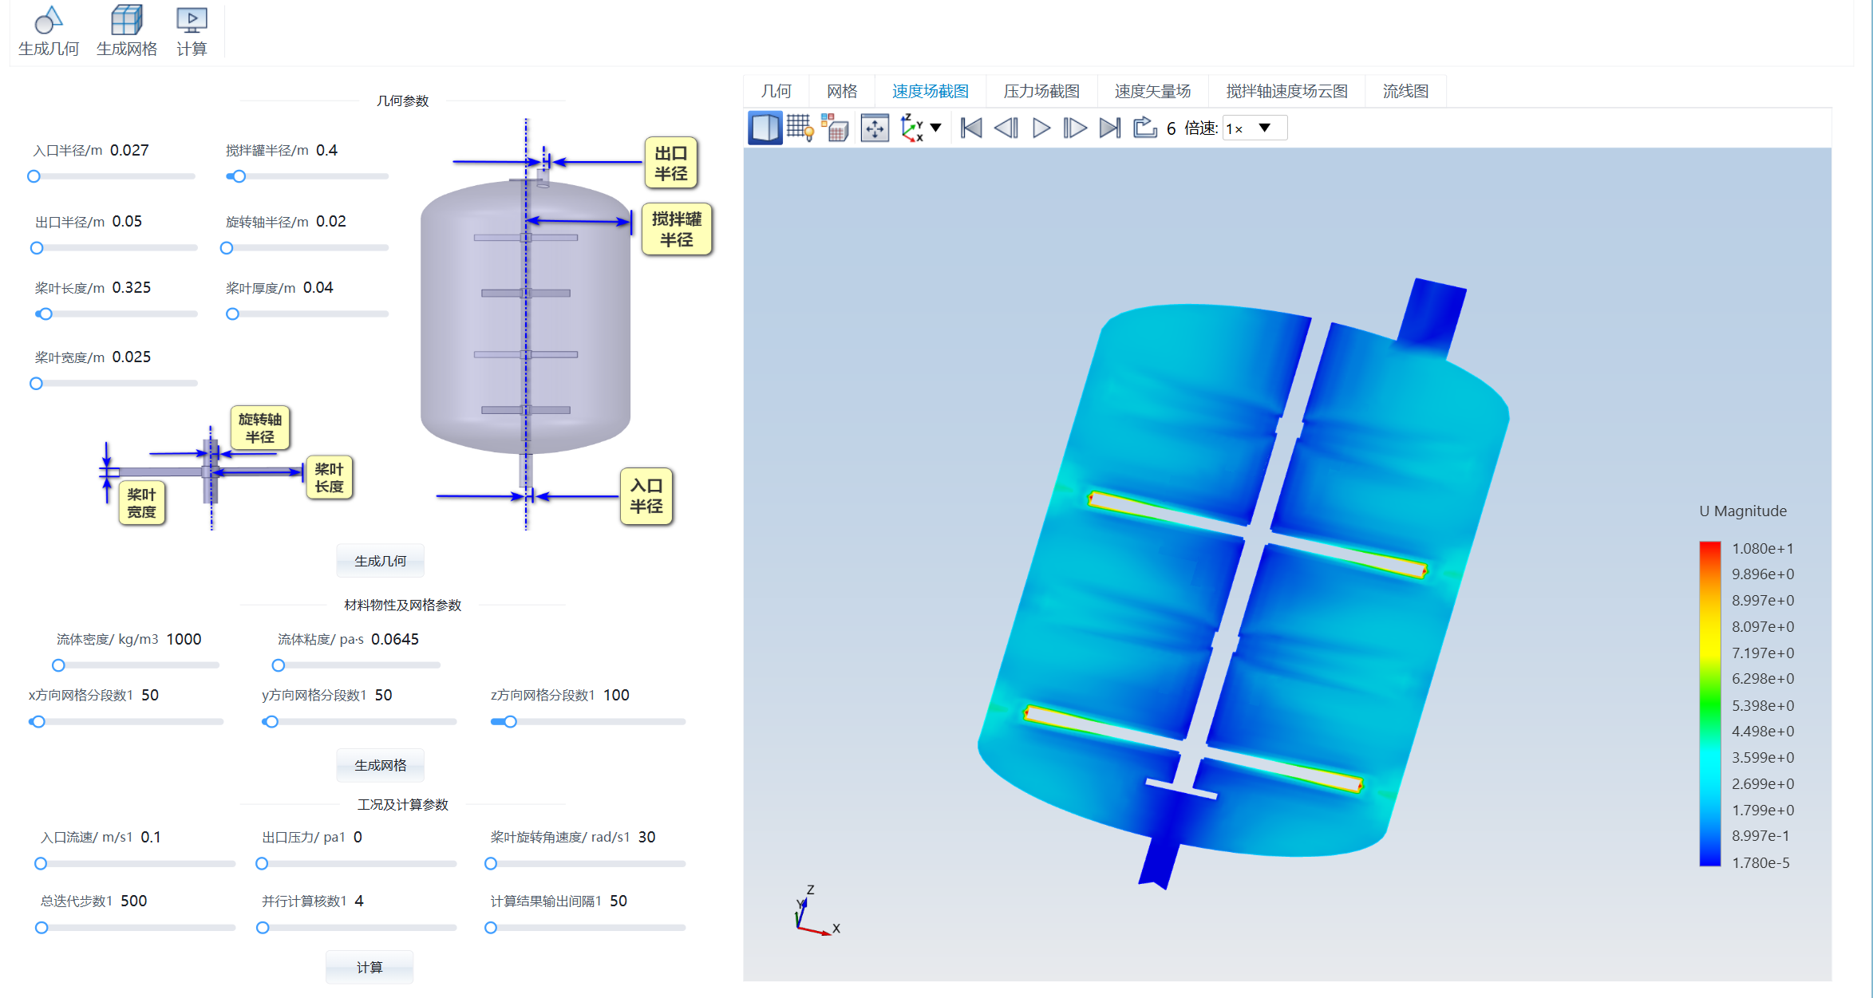Jump to last frame
This screenshot has height=998, width=1873.
(1110, 128)
